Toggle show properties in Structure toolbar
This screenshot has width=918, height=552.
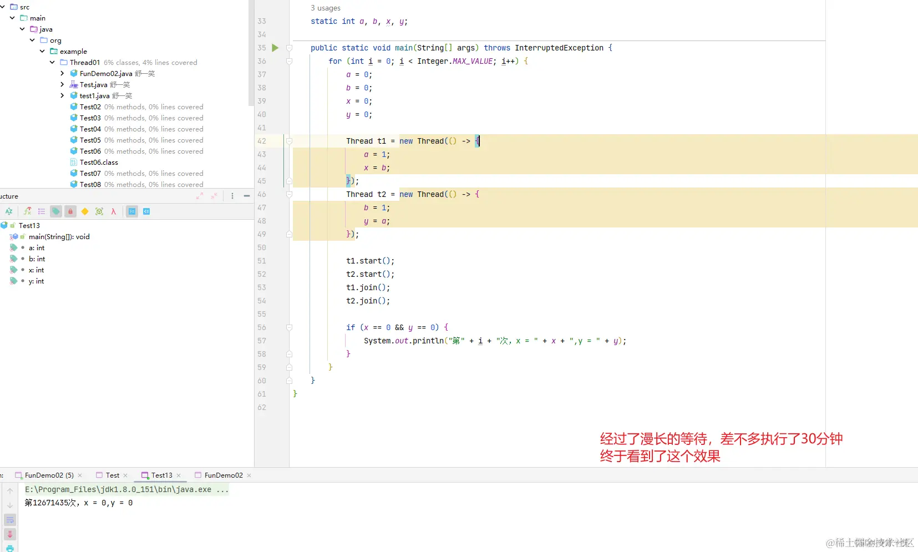click(x=42, y=211)
